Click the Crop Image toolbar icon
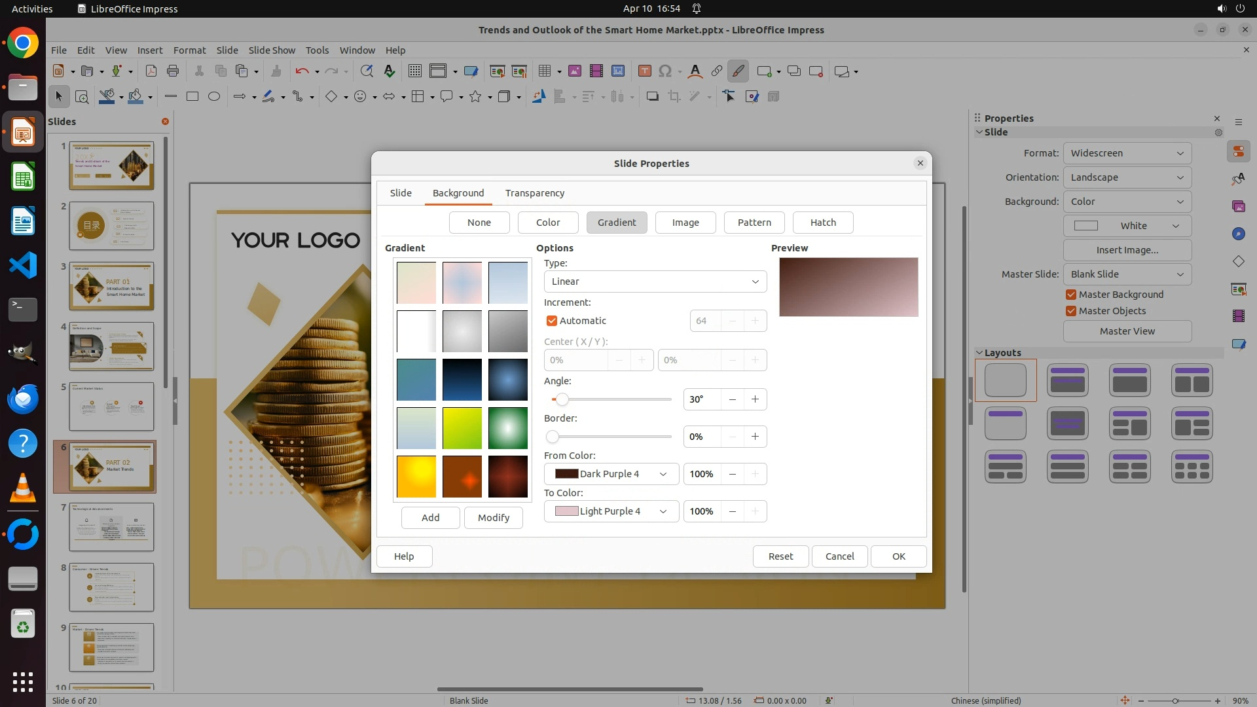1257x707 pixels. 674,97
